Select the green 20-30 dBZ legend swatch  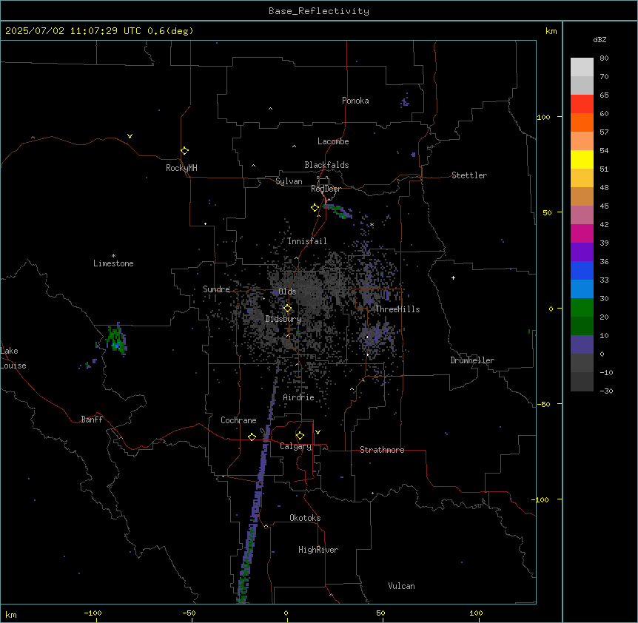[582, 308]
